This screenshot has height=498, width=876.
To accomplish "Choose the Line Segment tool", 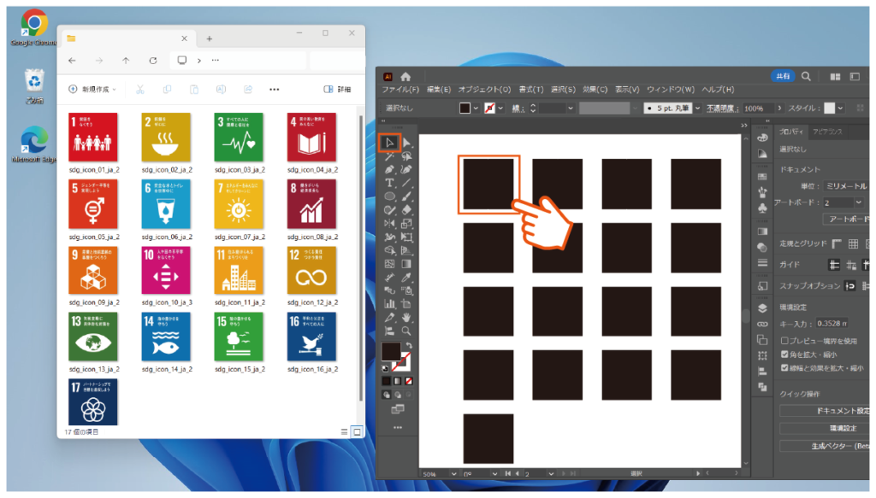I will click(406, 183).
